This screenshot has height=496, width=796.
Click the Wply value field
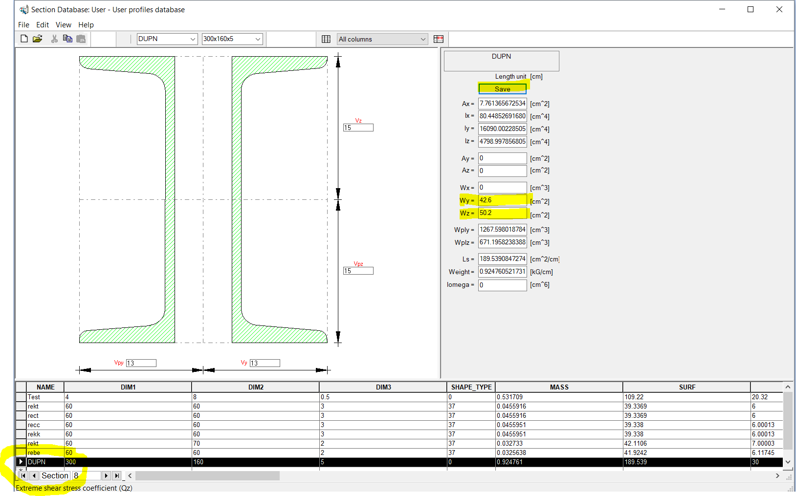click(x=502, y=230)
